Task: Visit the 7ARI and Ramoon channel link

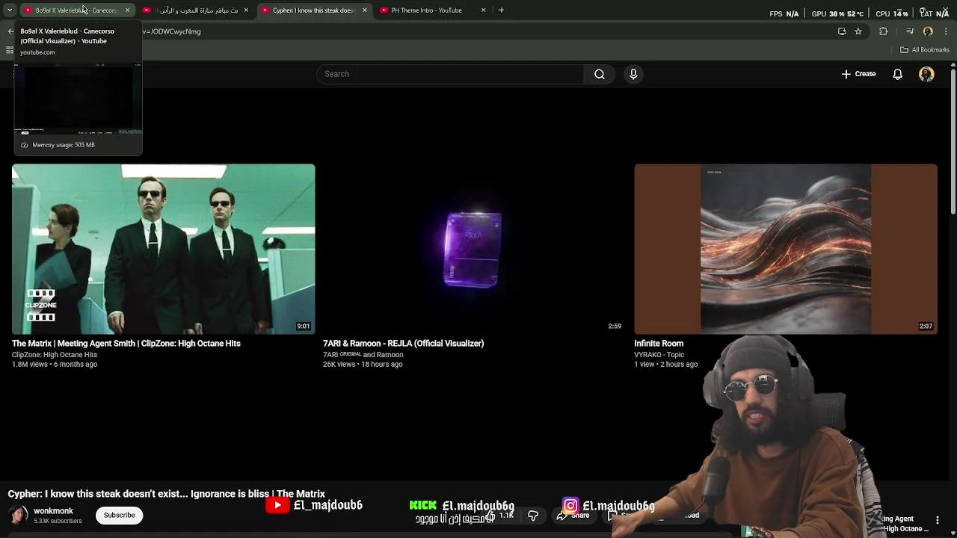Action: 363,355
